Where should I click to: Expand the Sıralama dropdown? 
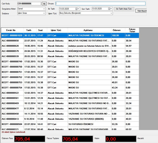pos(44,13)
